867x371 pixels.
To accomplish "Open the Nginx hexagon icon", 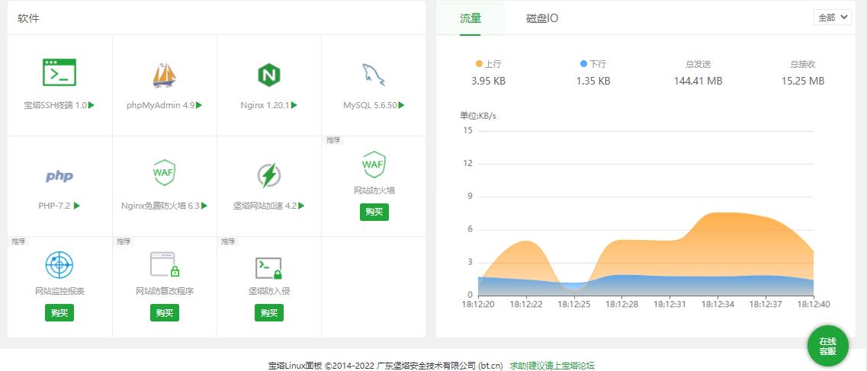I will 268,75.
